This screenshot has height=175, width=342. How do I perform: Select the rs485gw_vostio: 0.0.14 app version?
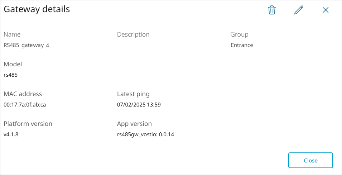[146, 134]
